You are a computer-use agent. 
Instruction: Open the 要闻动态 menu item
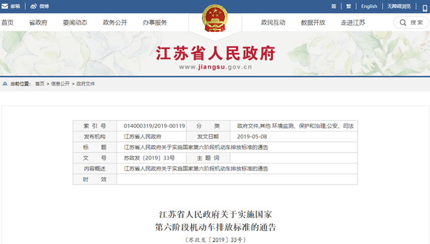75,23
